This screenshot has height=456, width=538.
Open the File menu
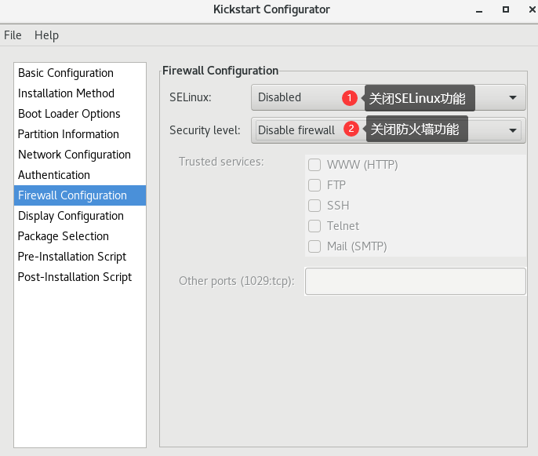[13, 35]
